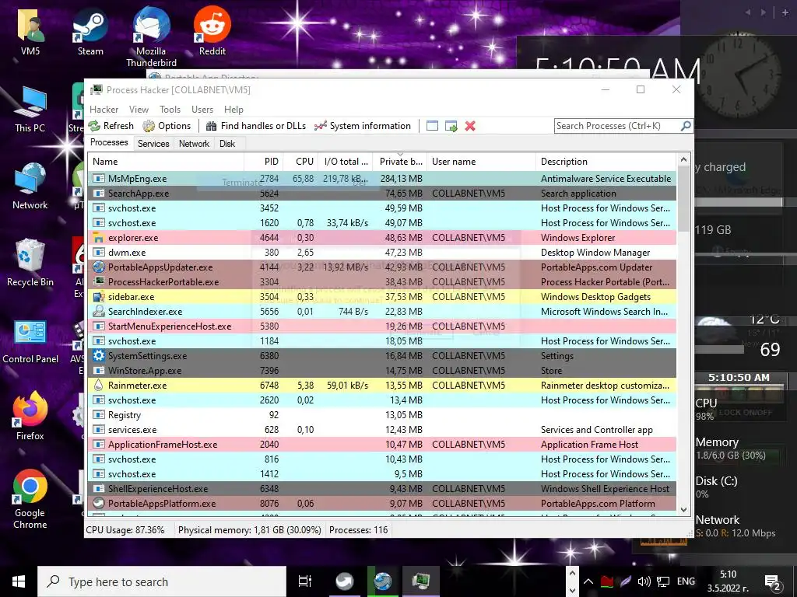Open the volume tray icon

tap(644, 581)
